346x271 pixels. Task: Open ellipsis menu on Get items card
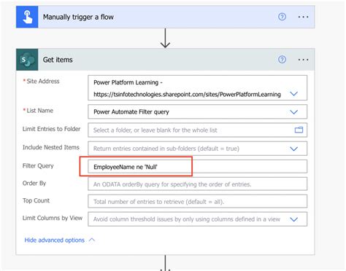point(303,60)
